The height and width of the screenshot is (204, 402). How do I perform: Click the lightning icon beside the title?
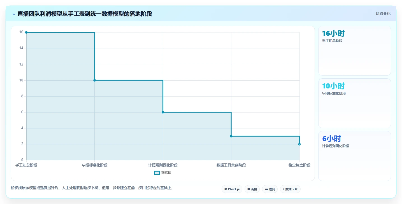point(13,14)
